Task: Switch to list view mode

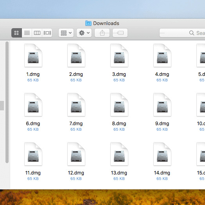Action: coord(27,33)
